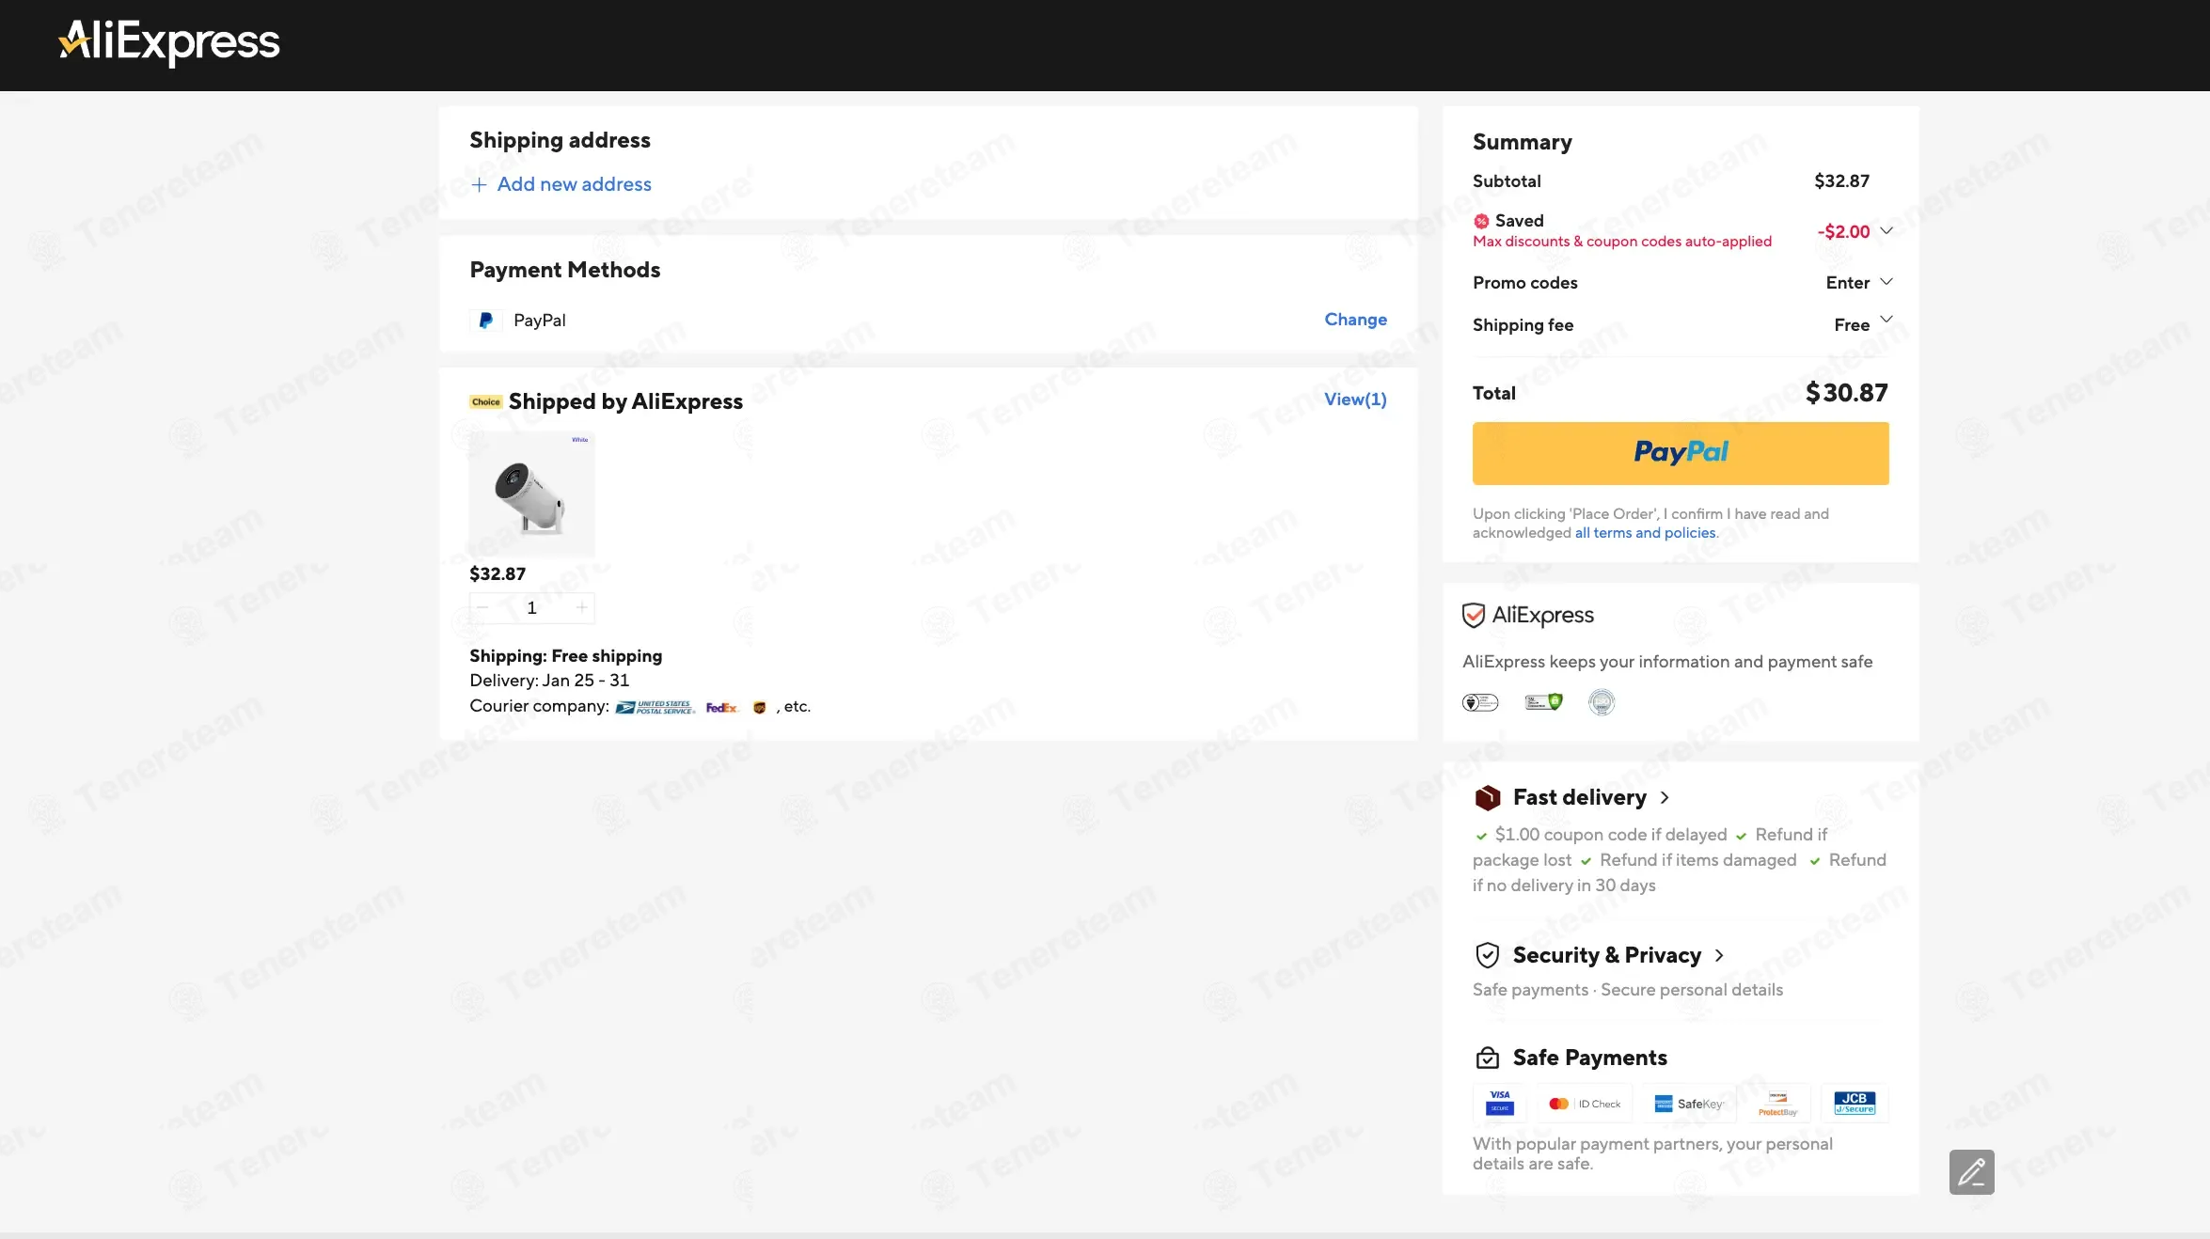Click the AliExpress logo in header
The image size is (2210, 1239).
tap(169, 42)
